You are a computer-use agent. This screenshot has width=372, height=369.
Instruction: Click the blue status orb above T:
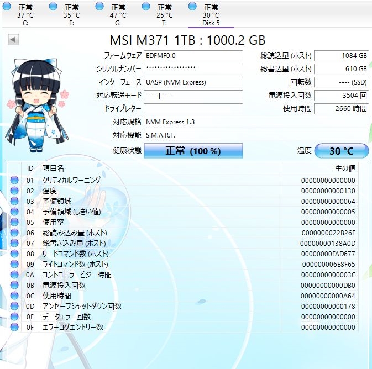(x=146, y=6)
